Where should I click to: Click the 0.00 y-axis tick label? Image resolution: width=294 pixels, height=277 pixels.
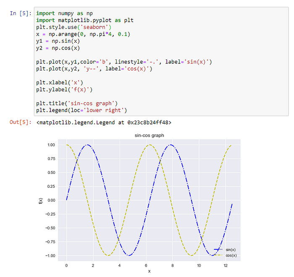(x=51, y=200)
